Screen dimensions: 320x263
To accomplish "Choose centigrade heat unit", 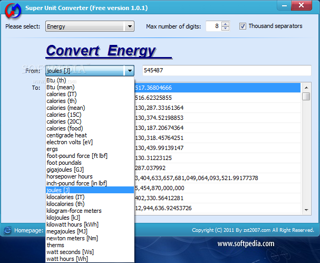I will [x=90, y=135].
